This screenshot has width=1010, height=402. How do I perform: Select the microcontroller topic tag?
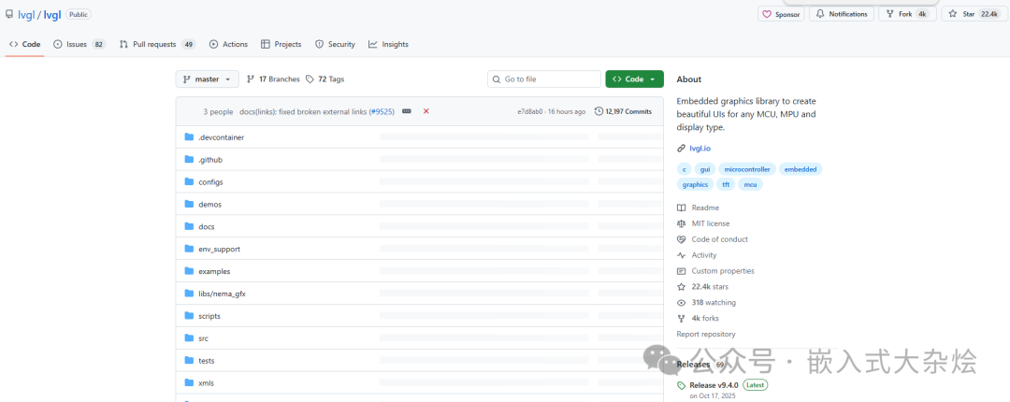746,169
